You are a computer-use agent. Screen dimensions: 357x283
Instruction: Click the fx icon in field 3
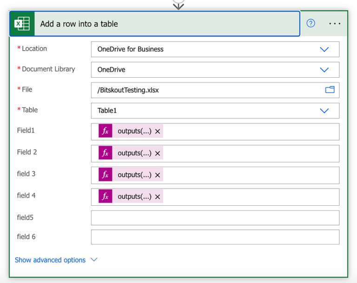coord(105,175)
